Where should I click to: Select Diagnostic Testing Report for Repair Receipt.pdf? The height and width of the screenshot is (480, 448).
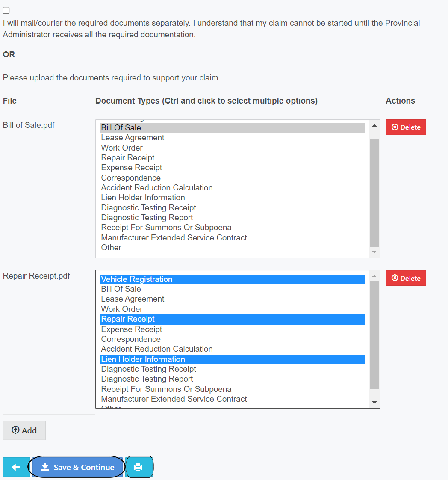(147, 379)
